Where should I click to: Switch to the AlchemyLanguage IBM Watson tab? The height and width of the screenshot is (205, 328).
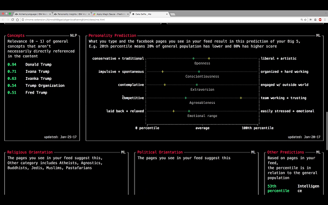pos(32,14)
